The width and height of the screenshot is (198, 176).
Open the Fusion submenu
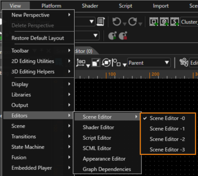(x=39, y=157)
